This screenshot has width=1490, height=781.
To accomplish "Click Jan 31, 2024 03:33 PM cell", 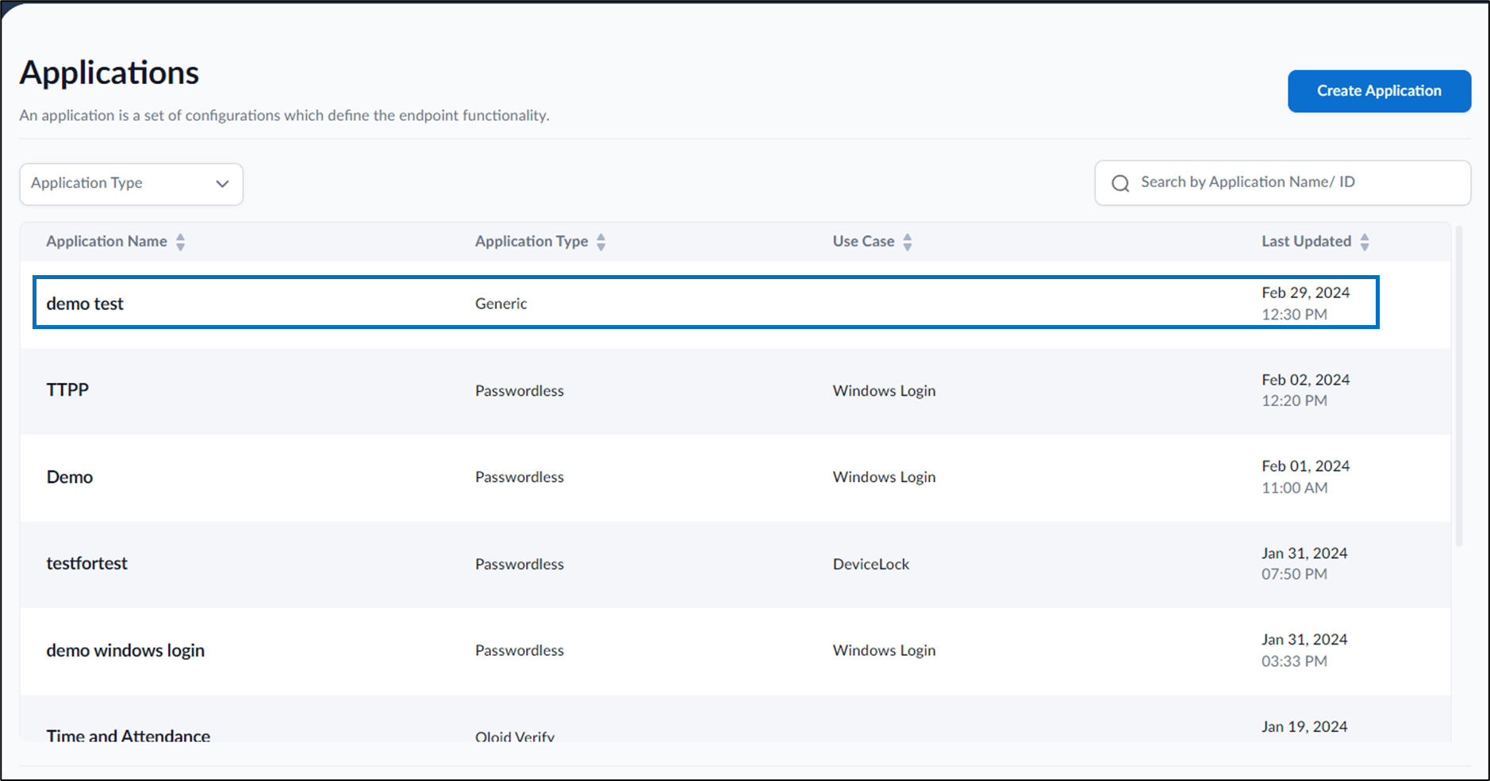I will click(1304, 650).
